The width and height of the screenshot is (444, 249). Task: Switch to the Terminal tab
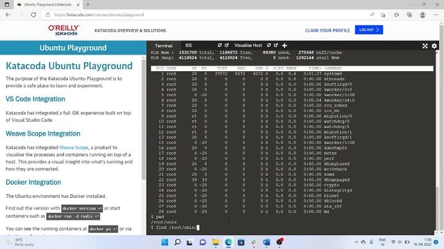coord(164,46)
